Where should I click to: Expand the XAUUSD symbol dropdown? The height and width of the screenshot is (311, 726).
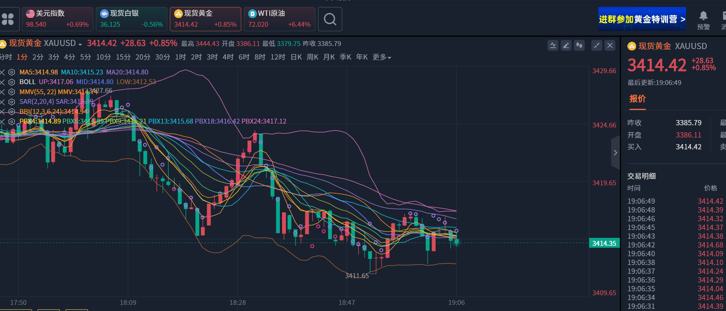click(80, 44)
